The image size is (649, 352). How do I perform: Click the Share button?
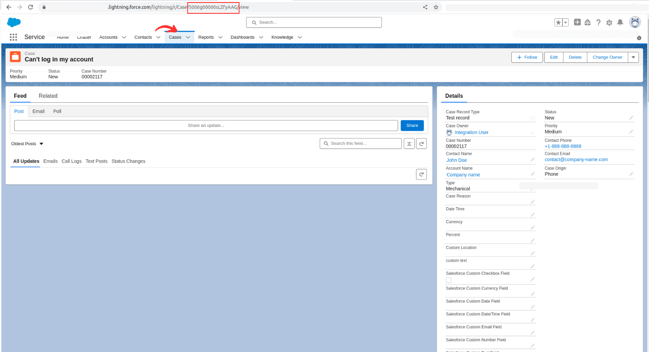(412, 125)
